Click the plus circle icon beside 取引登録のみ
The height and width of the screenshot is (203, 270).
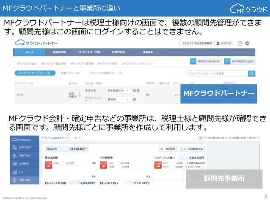click(x=134, y=90)
